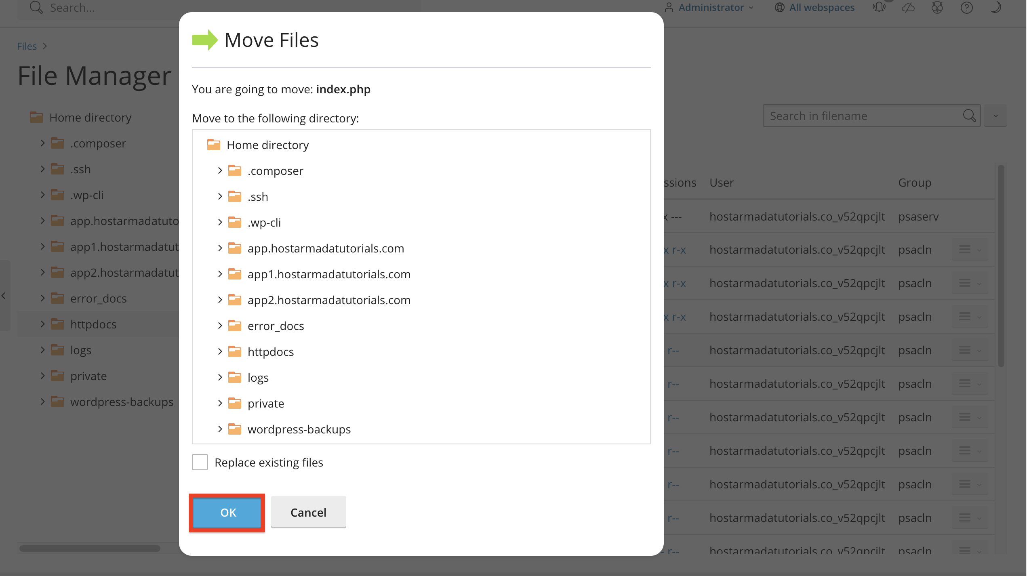The width and height of the screenshot is (1027, 576).
Task: Open row menu for first psacln row
Action: coord(970,250)
